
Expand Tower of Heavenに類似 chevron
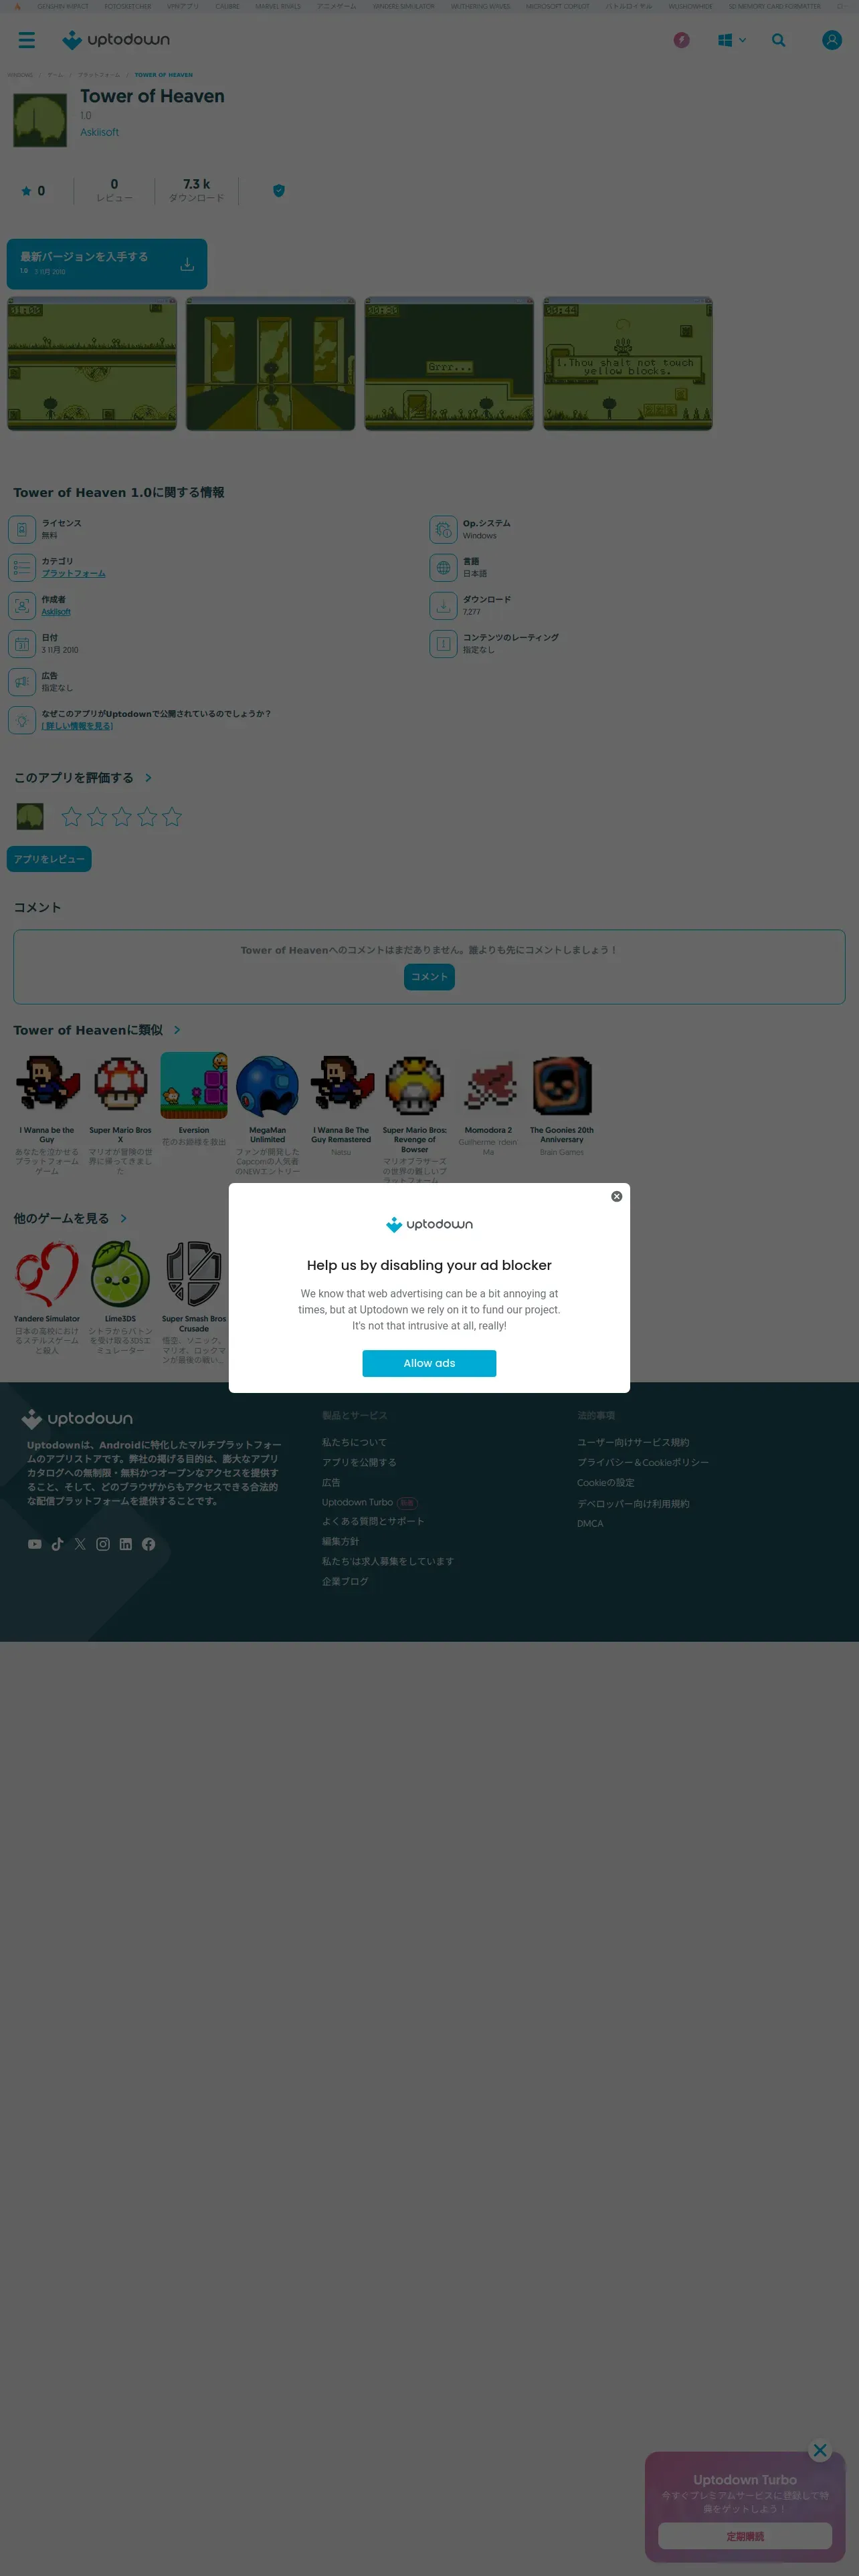(x=177, y=1030)
